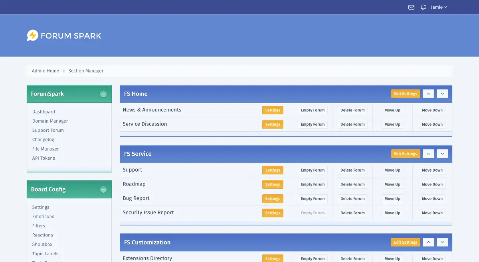
Task: Click the Forum Spark lightning logo
Action: pos(32,36)
